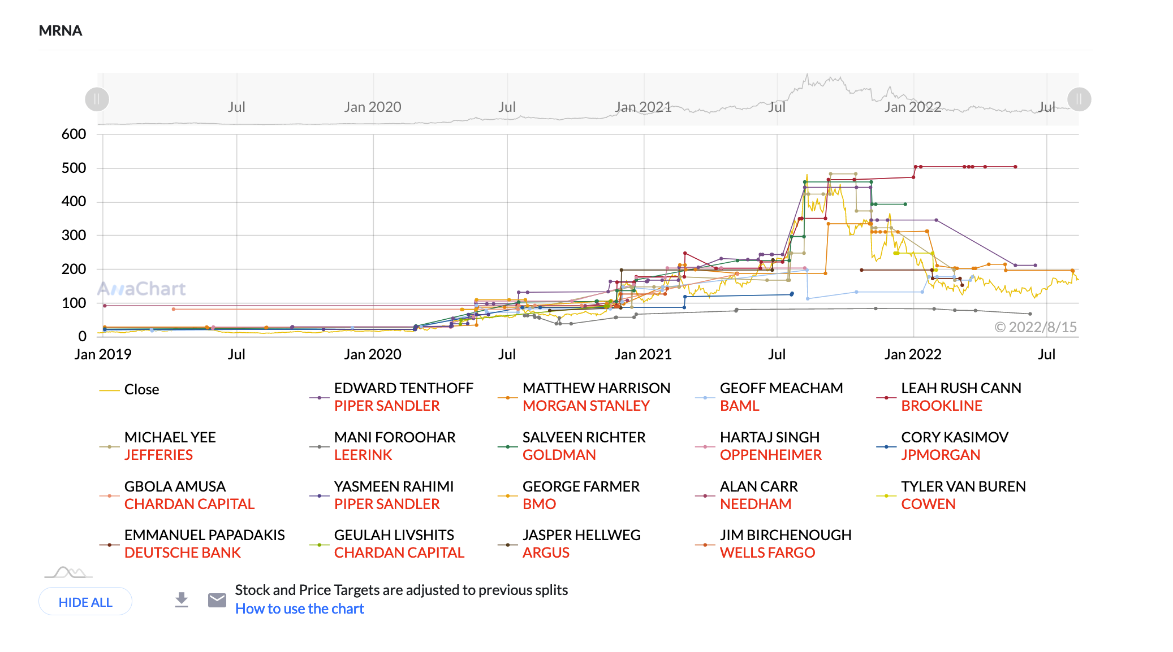1173x652 pixels.
Task: Toggle Cory Kasimov JPMorgan legend entry
Action: click(942, 446)
